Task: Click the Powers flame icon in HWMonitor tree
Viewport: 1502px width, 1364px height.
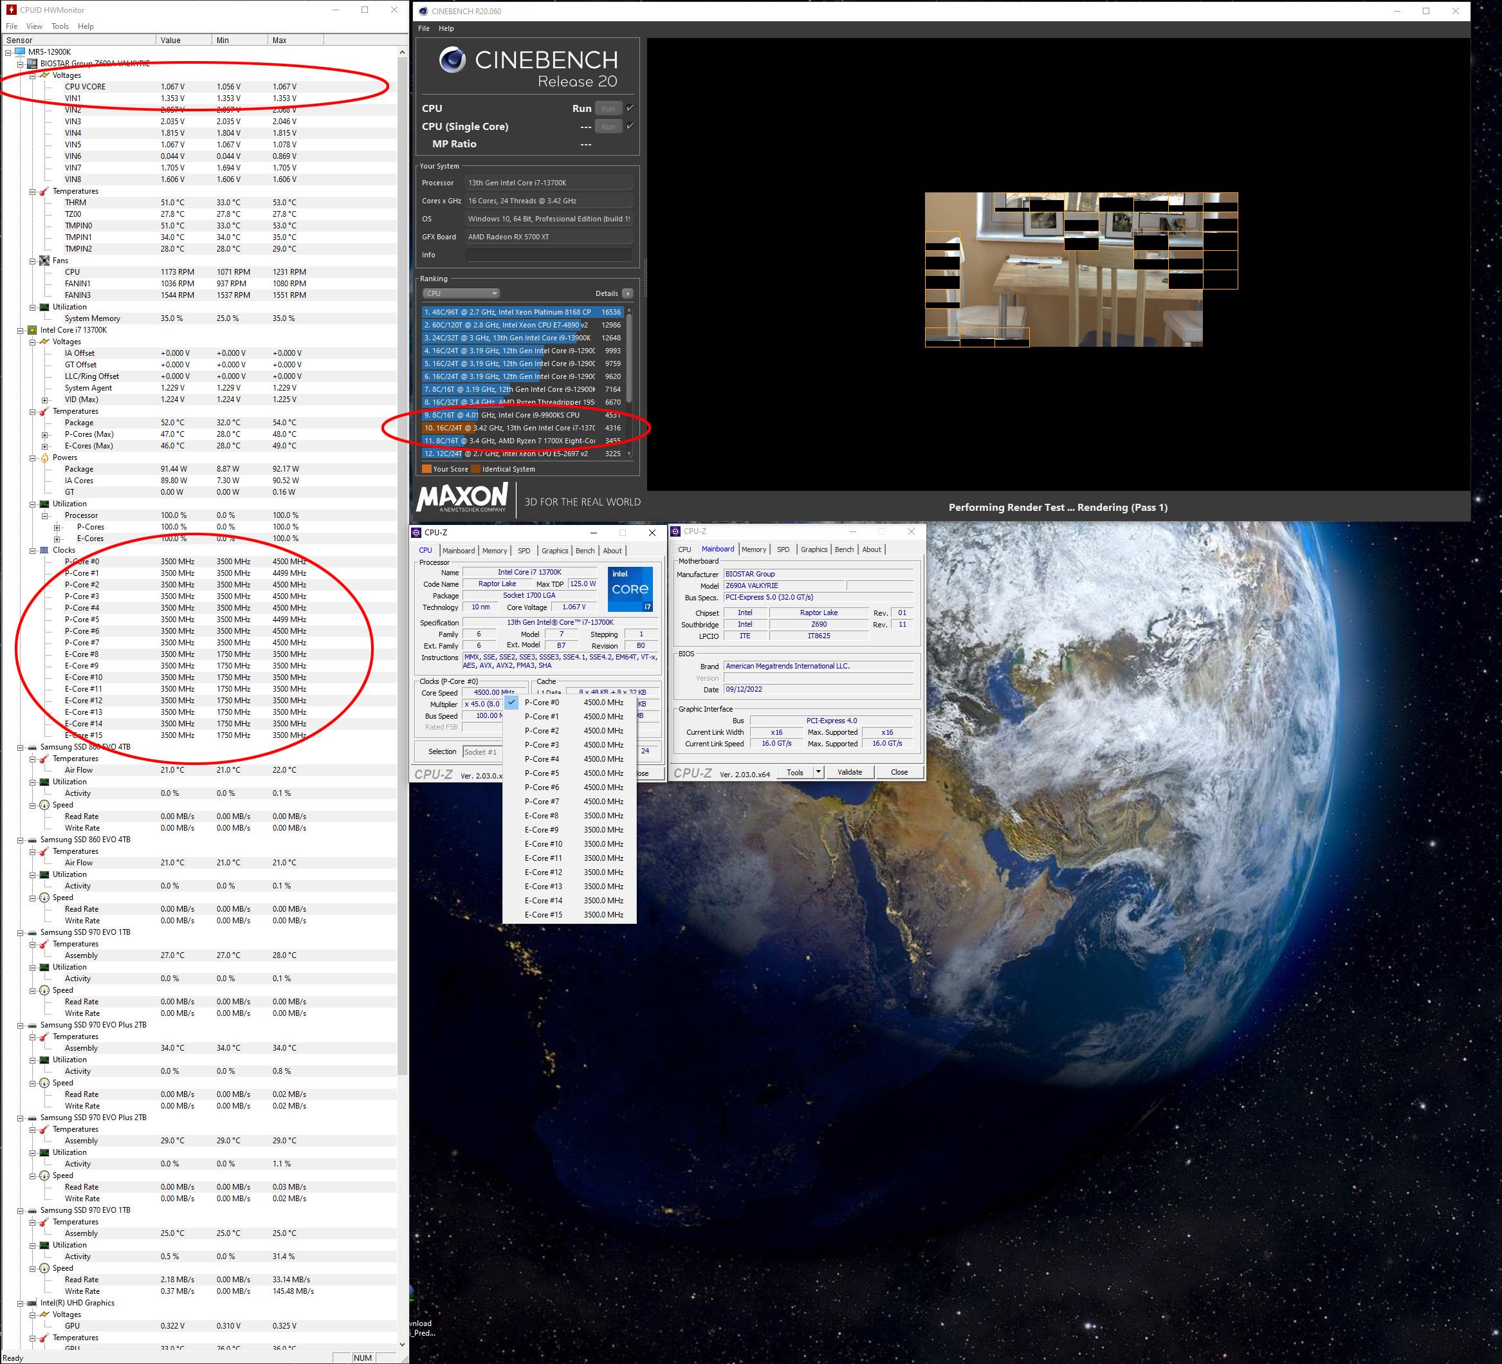Action: [x=44, y=457]
